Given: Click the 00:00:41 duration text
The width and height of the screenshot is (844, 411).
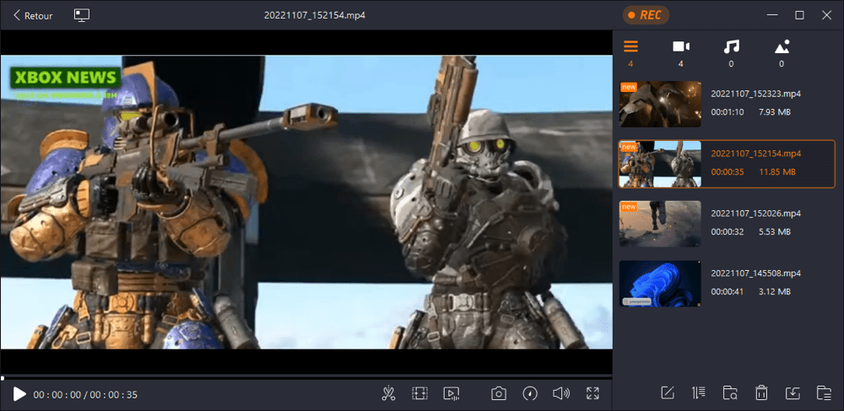Looking at the screenshot, I should (x=728, y=291).
